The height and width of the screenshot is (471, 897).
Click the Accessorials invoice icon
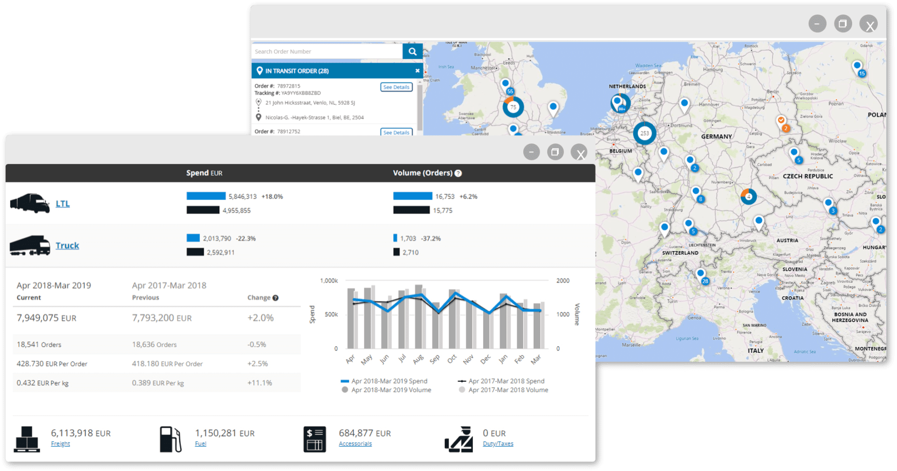coord(314,439)
